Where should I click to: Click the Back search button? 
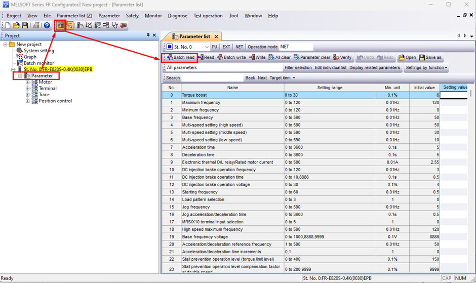click(250, 78)
